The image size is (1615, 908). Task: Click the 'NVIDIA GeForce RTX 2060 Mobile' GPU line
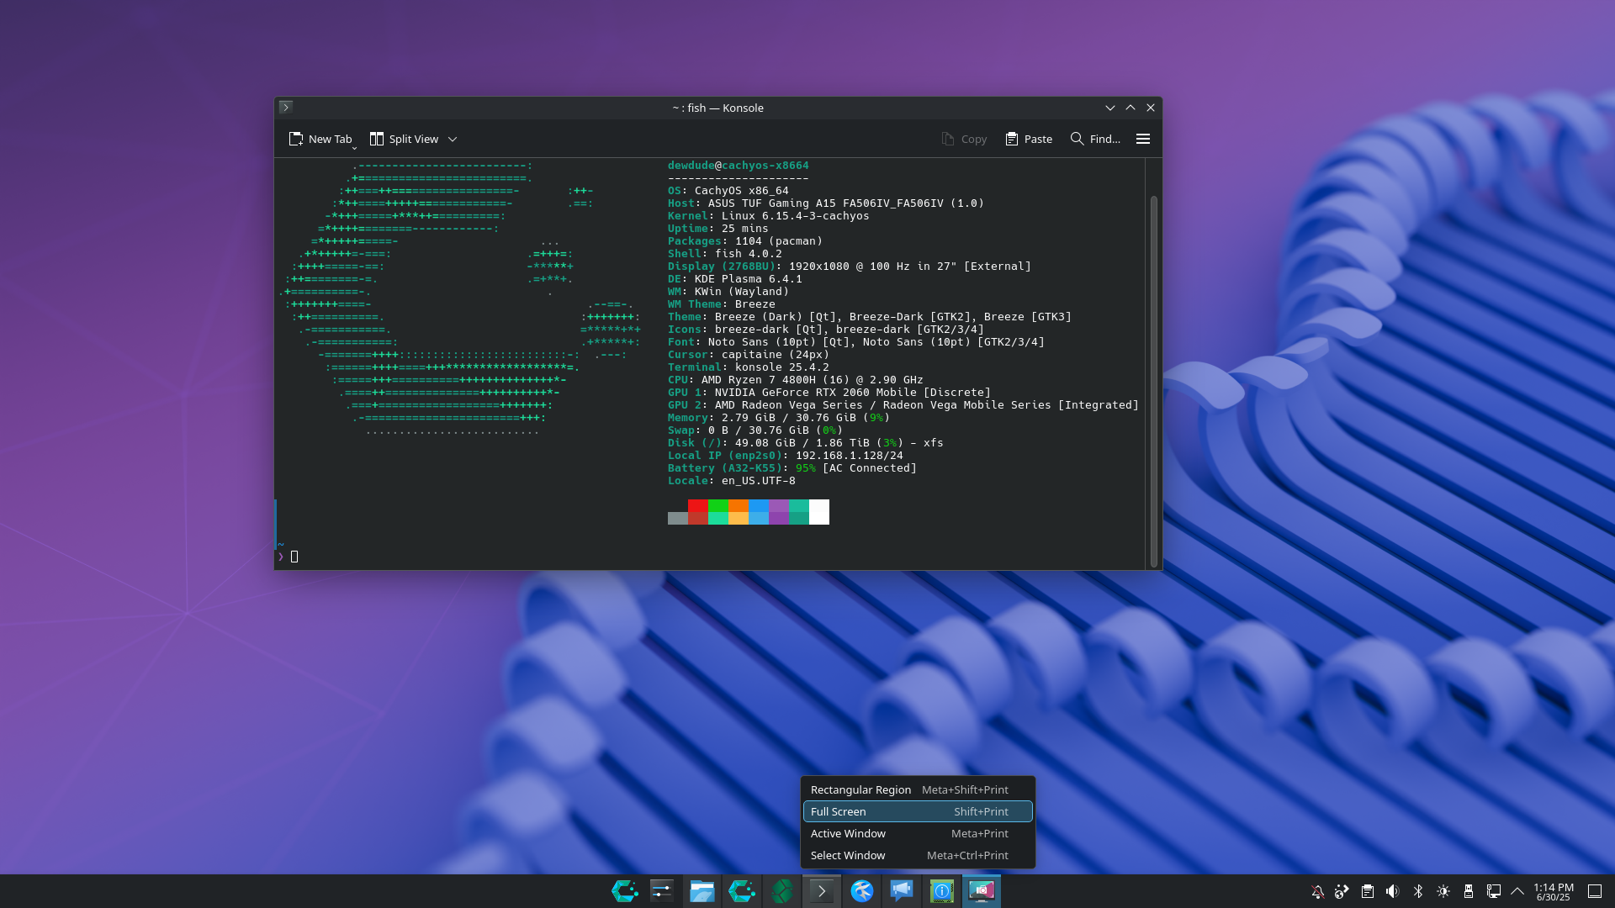pos(829,393)
